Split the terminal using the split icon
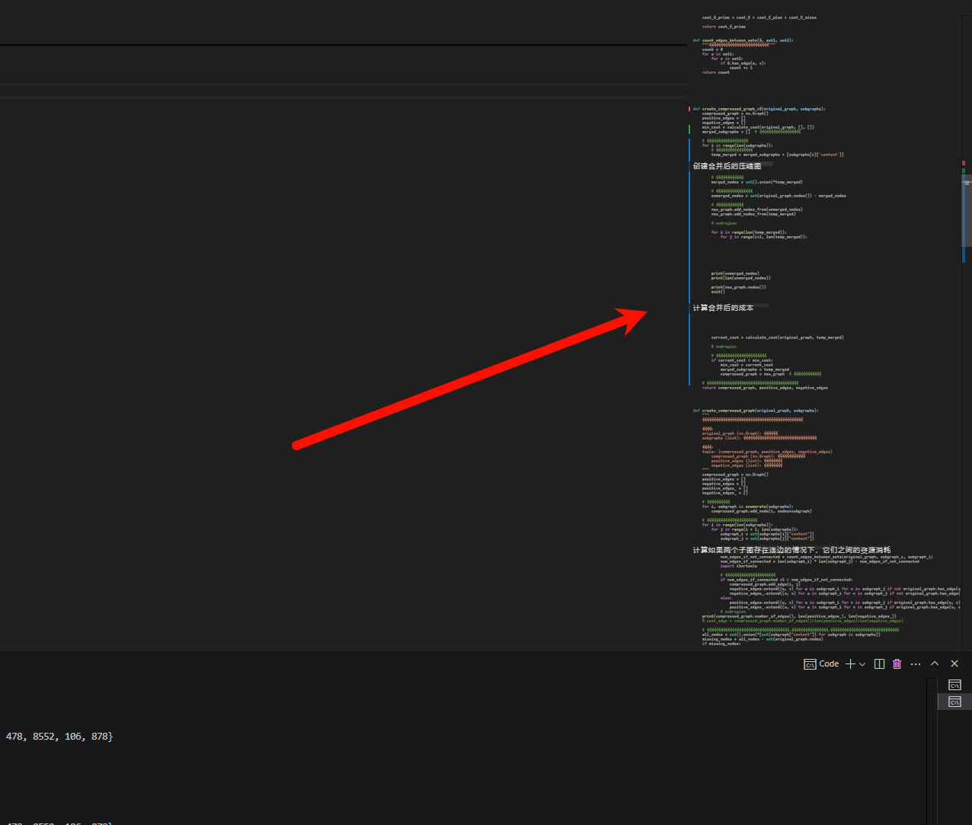Image resolution: width=972 pixels, height=825 pixels. tap(878, 664)
